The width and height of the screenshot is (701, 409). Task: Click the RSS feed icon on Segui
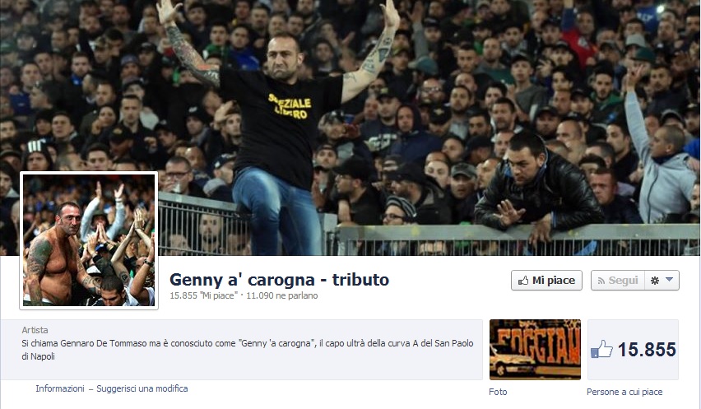click(601, 281)
